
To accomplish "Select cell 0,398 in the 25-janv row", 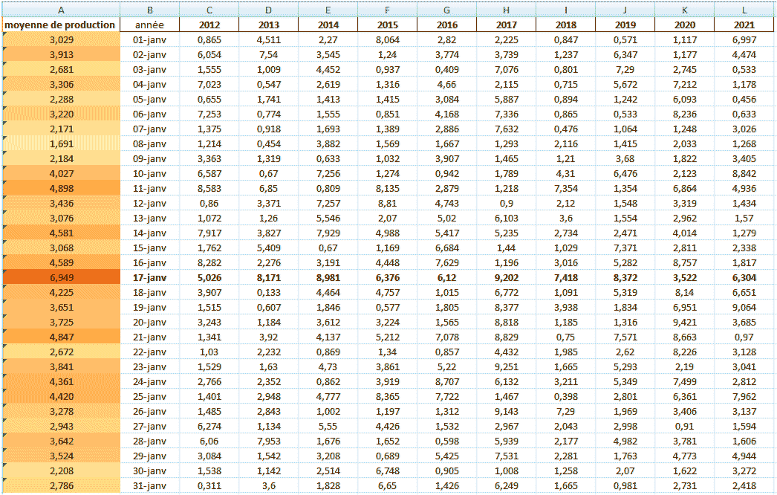I will pyautogui.click(x=566, y=397).
